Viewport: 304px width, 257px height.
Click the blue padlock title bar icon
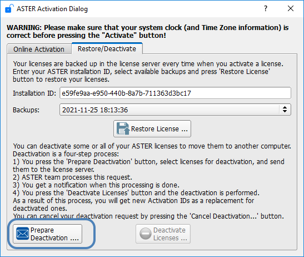pos(9,8)
